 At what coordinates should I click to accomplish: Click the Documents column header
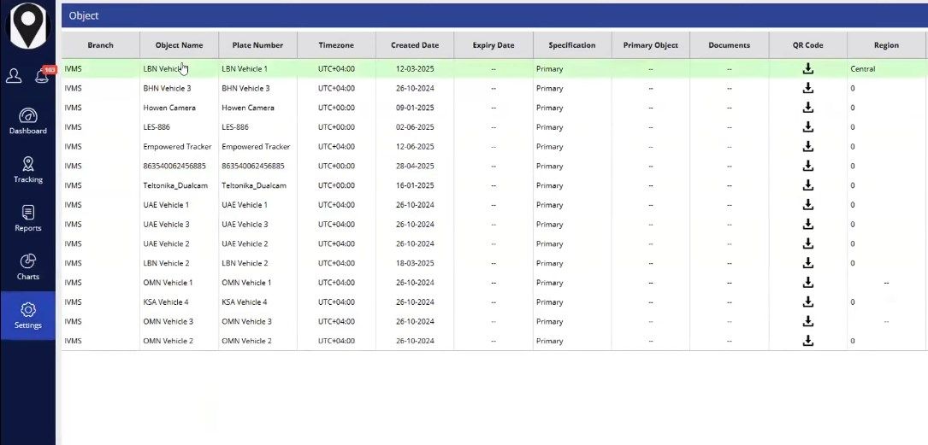coord(729,45)
